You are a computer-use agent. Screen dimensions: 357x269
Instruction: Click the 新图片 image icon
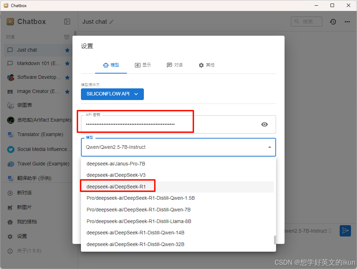10,207
